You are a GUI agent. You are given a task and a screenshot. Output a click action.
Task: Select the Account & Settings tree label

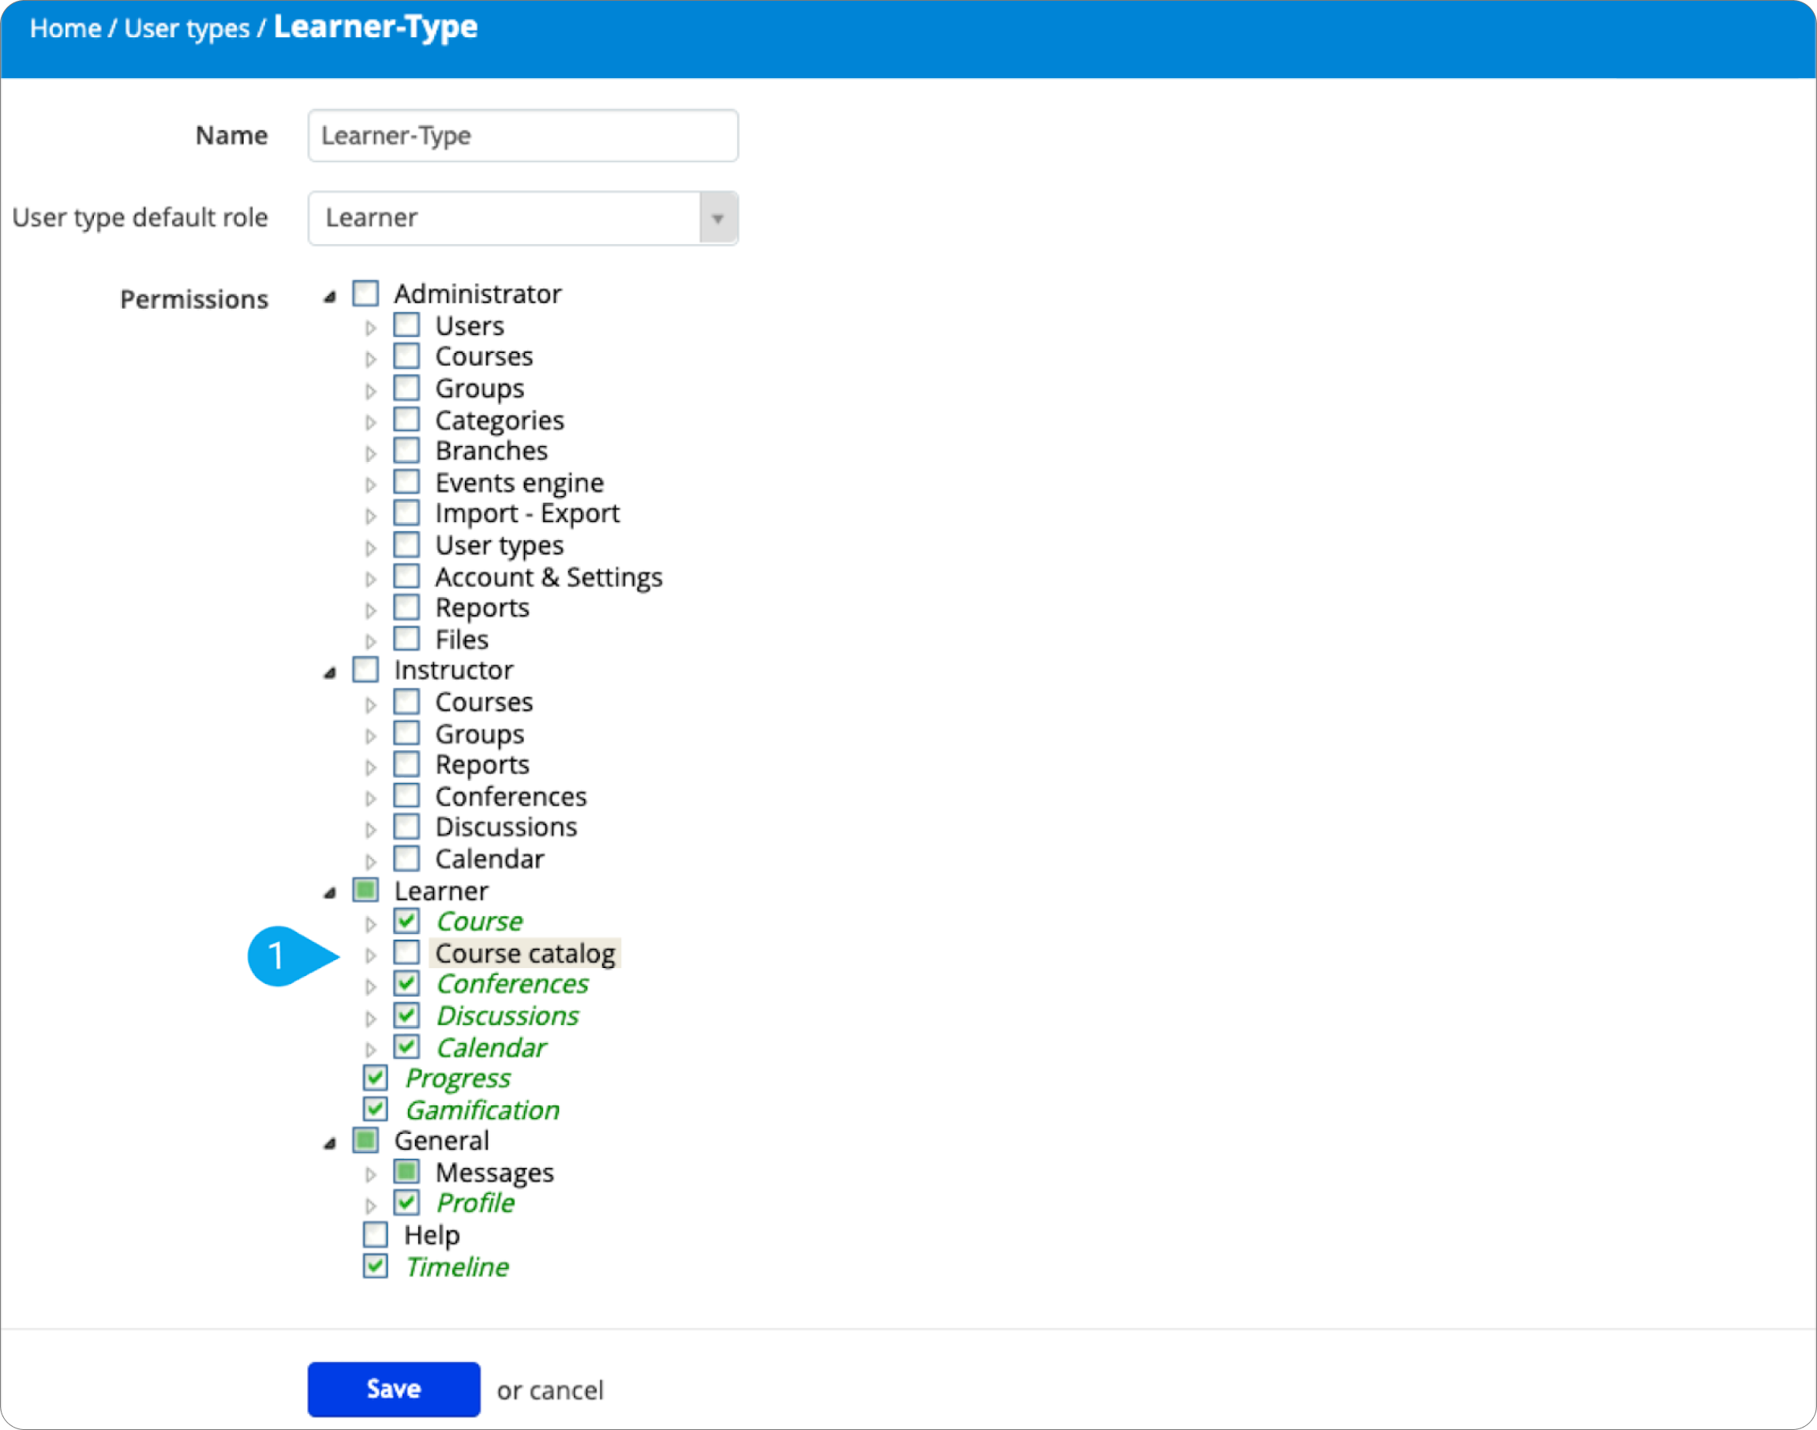(549, 577)
